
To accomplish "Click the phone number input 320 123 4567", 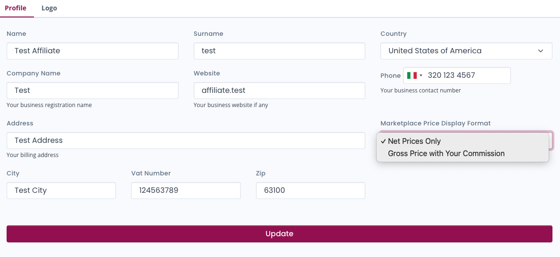I will 467,75.
